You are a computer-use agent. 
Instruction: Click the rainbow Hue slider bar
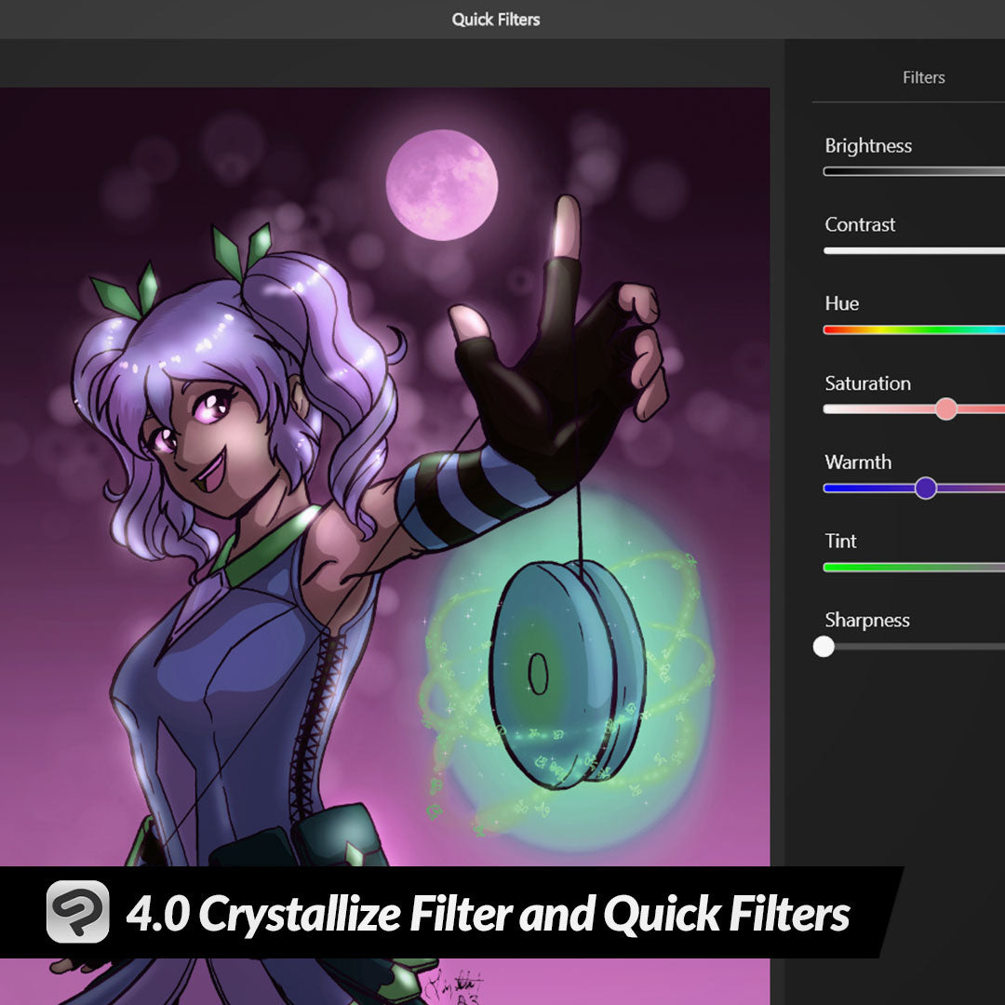click(x=912, y=329)
